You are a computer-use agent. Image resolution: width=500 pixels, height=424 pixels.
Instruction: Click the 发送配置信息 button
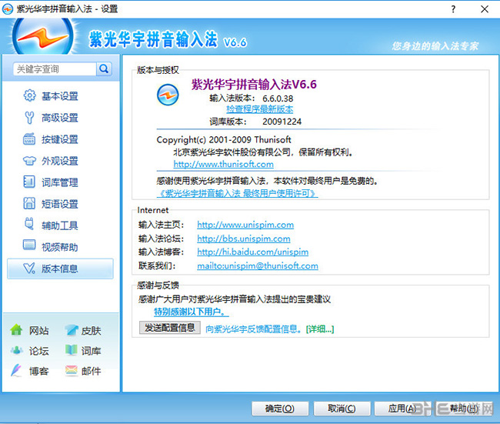[170, 328]
